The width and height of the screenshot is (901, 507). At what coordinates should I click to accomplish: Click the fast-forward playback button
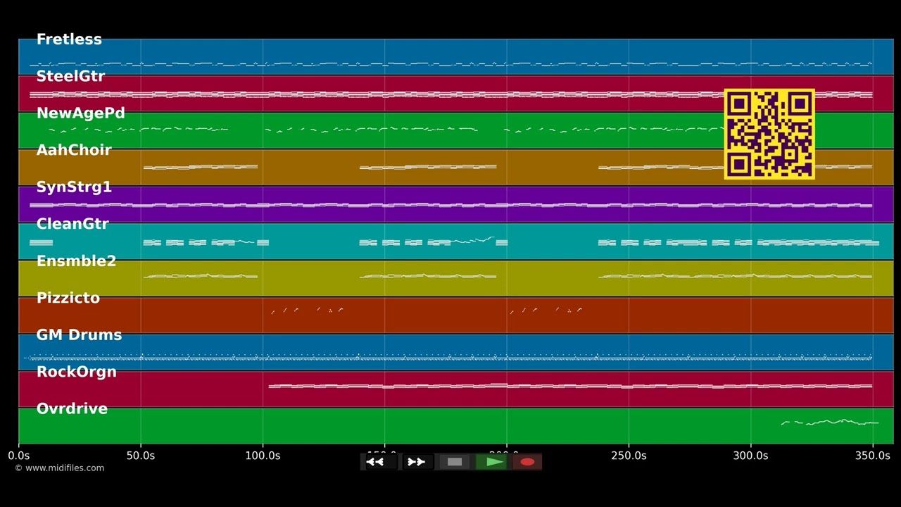click(x=417, y=462)
